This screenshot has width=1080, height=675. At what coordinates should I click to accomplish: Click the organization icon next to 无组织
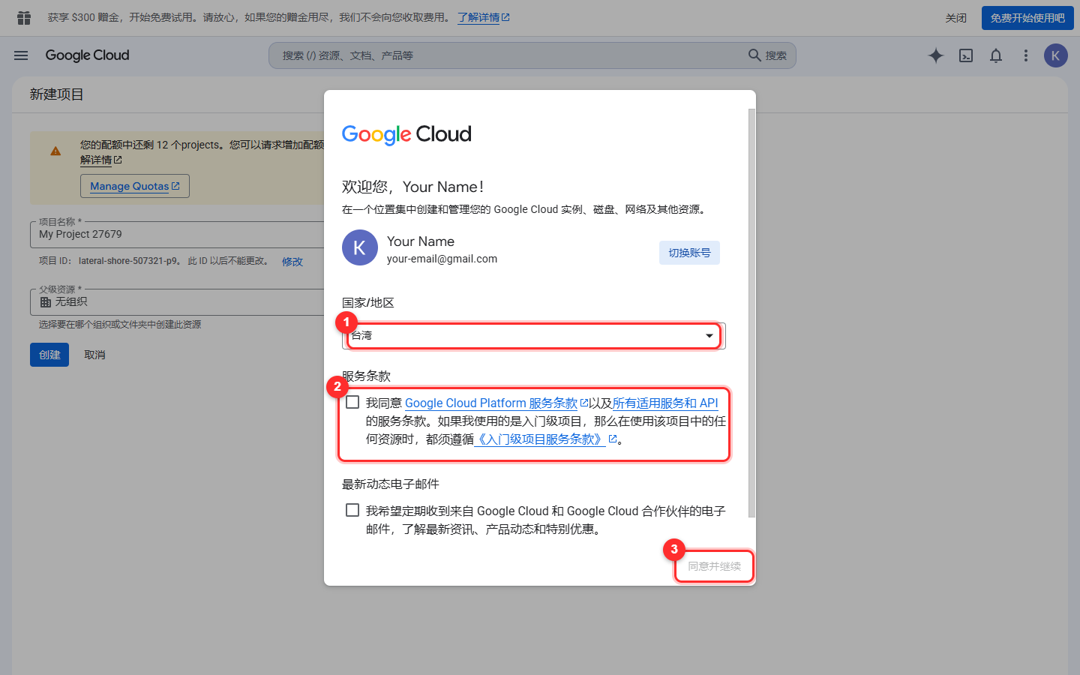46,301
